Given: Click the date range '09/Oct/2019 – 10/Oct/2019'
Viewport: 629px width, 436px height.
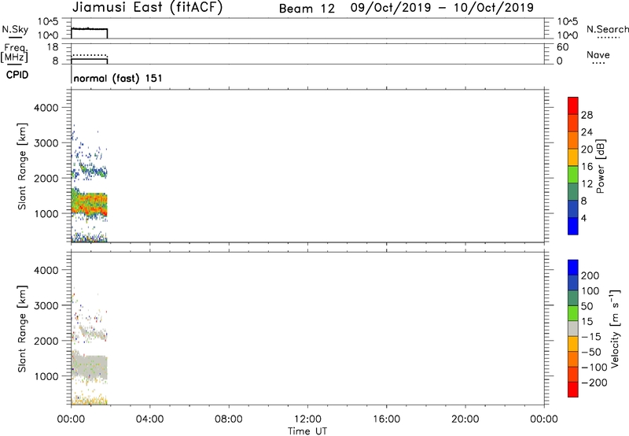Looking at the screenshot, I should pos(442,8).
